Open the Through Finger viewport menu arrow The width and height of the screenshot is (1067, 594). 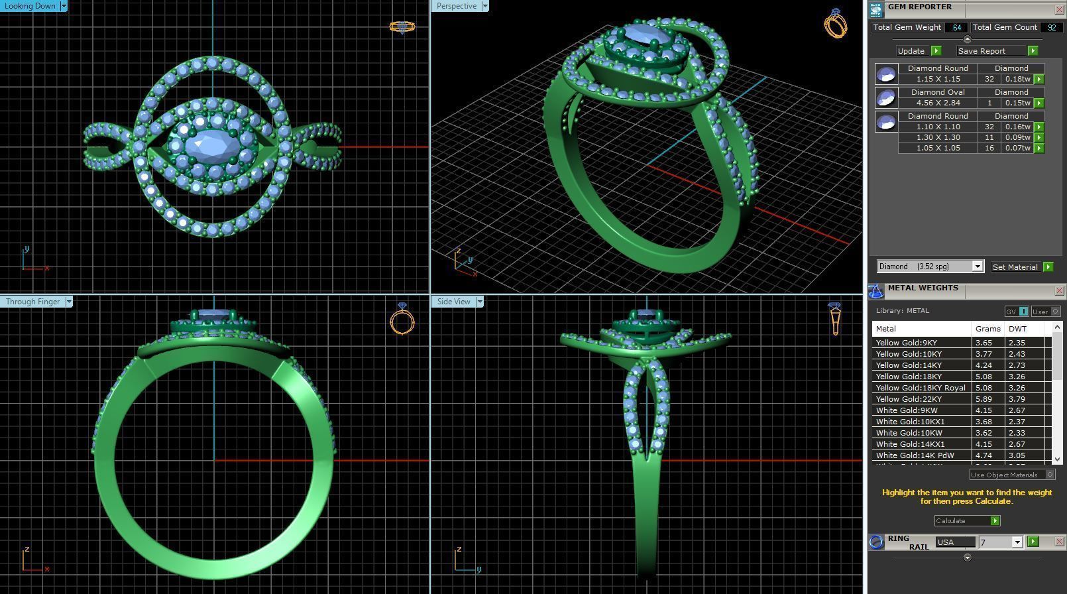[x=68, y=302]
